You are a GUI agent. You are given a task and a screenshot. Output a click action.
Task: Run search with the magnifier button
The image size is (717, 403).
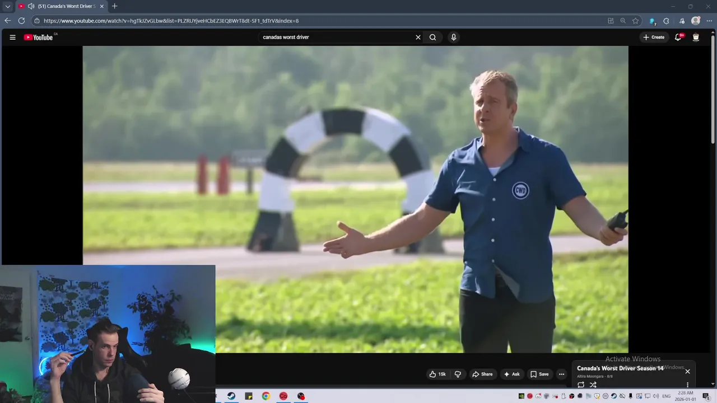(x=432, y=38)
